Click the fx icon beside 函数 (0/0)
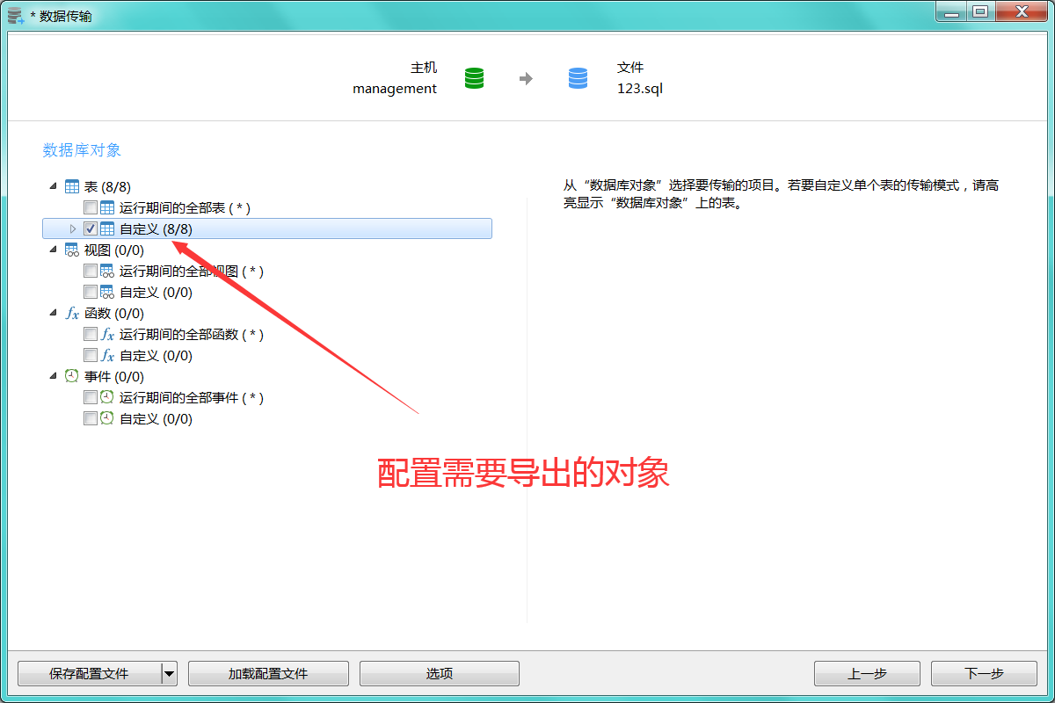The width and height of the screenshot is (1055, 703). [x=72, y=314]
